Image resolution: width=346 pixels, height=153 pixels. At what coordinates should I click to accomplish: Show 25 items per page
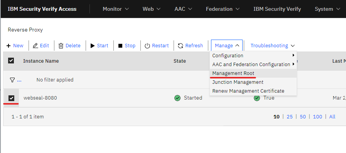[290, 117]
